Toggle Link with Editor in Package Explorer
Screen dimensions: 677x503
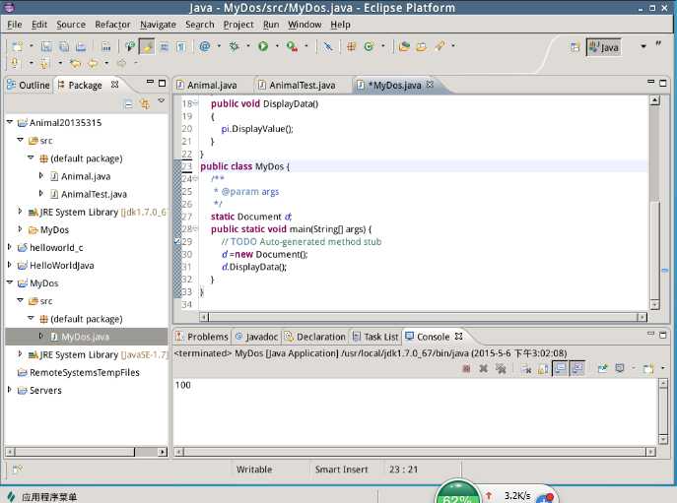(145, 103)
